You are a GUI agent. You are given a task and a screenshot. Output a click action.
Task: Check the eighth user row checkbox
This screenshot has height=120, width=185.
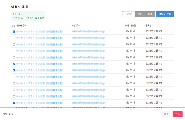point(14,77)
